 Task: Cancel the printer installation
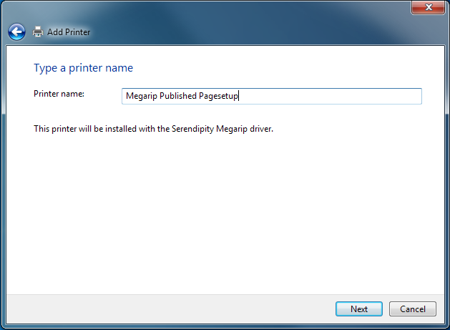click(412, 309)
